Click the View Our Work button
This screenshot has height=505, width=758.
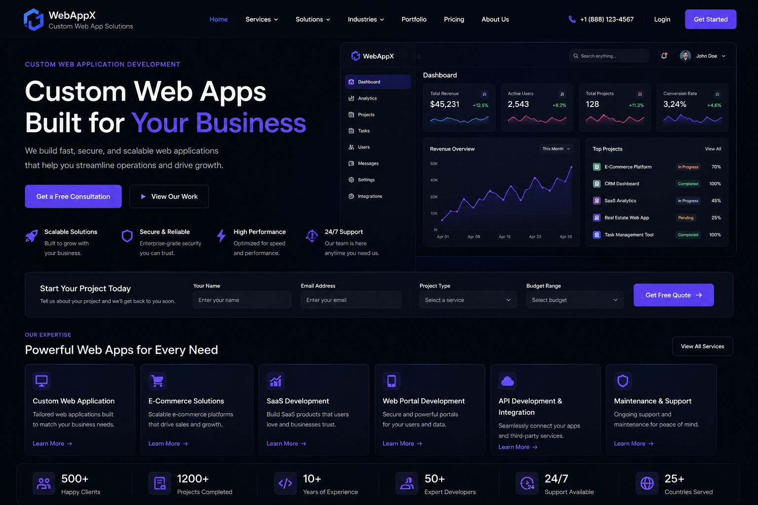169,196
